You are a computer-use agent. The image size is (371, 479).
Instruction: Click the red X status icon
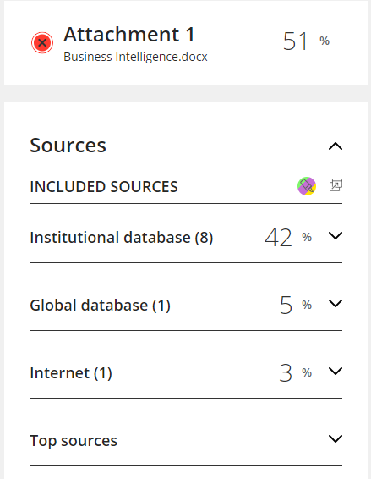(42, 42)
